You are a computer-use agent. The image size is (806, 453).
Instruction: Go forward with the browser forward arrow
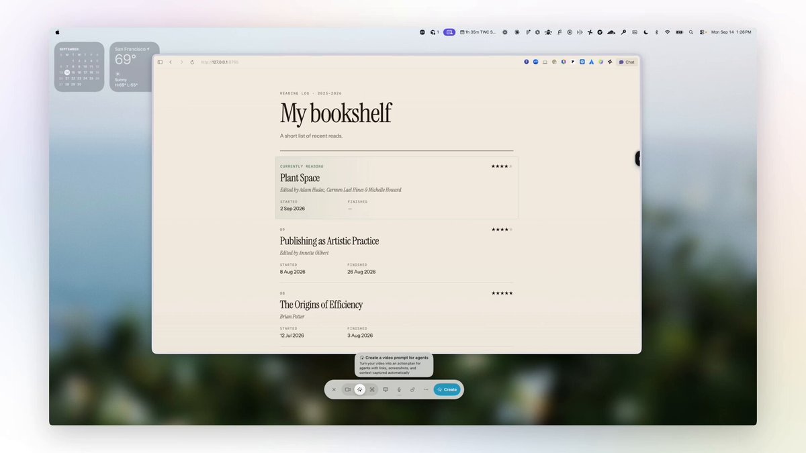pos(181,62)
